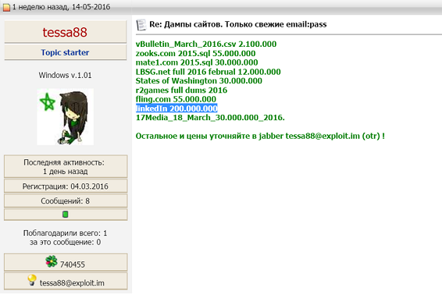This screenshot has width=442, height=295.
Task: Click the Jabber lightbulb icon
Action: [32, 280]
